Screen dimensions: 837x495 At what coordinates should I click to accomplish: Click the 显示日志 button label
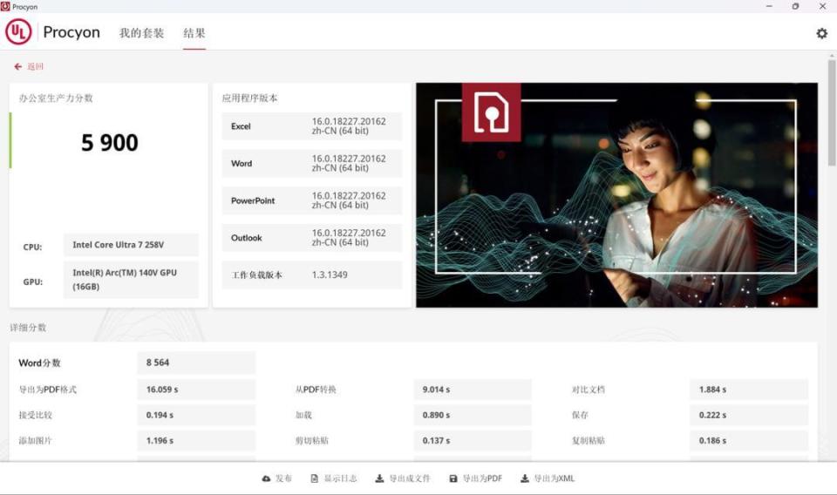point(341,478)
